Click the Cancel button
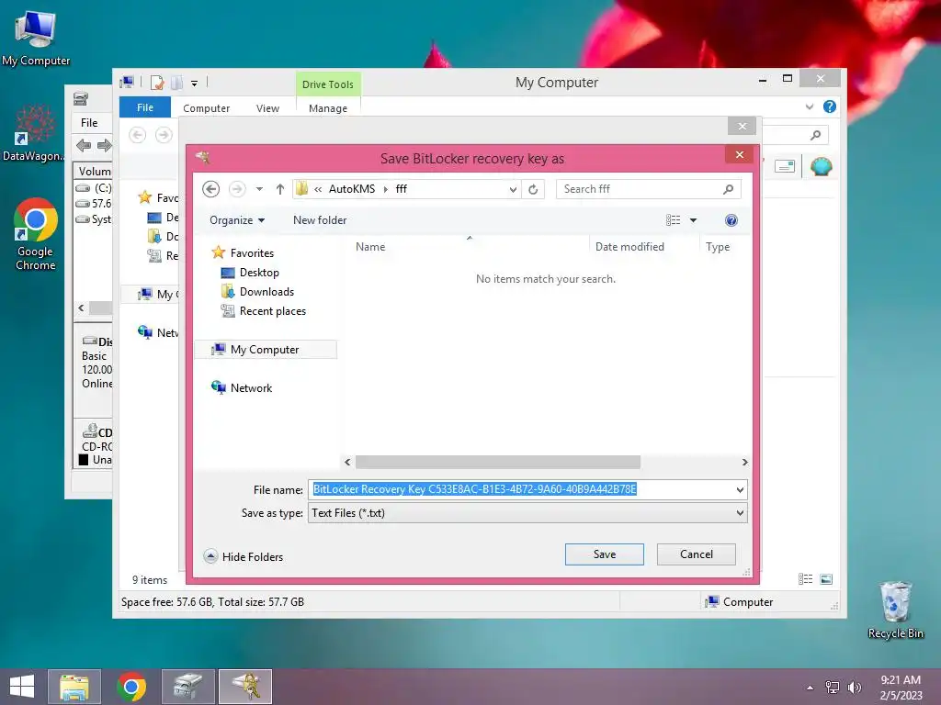 697,554
